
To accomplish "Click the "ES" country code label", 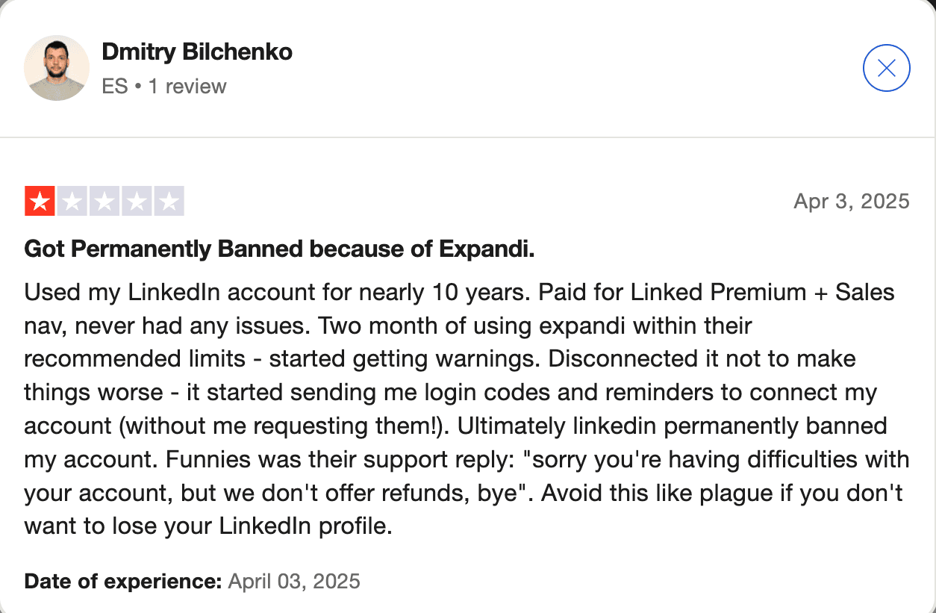I will [x=115, y=87].
